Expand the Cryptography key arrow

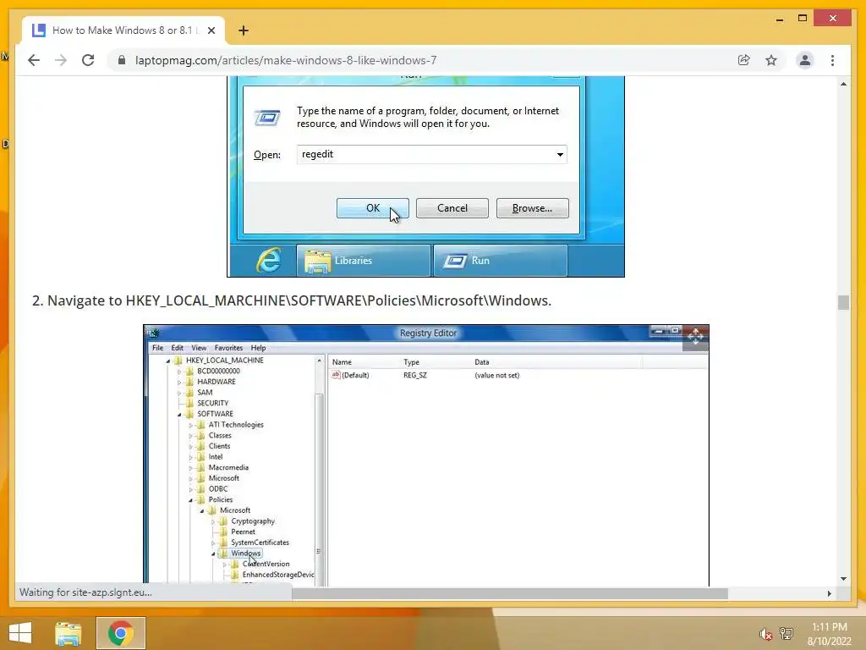click(x=213, y=521)
